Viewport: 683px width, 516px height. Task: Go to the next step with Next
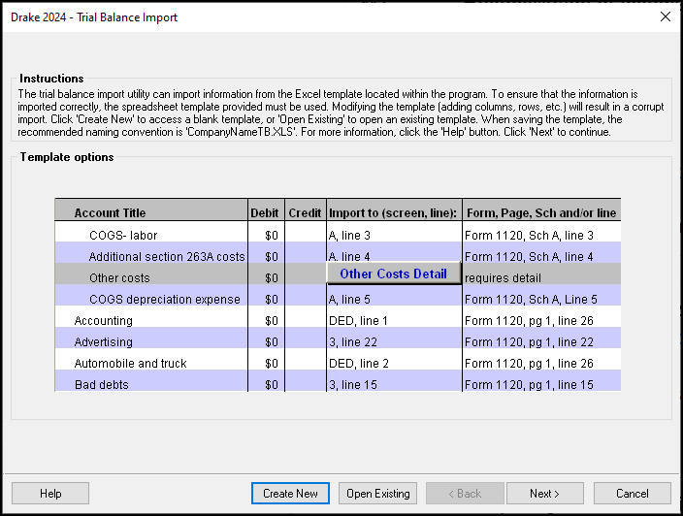[x=545, y=494]
